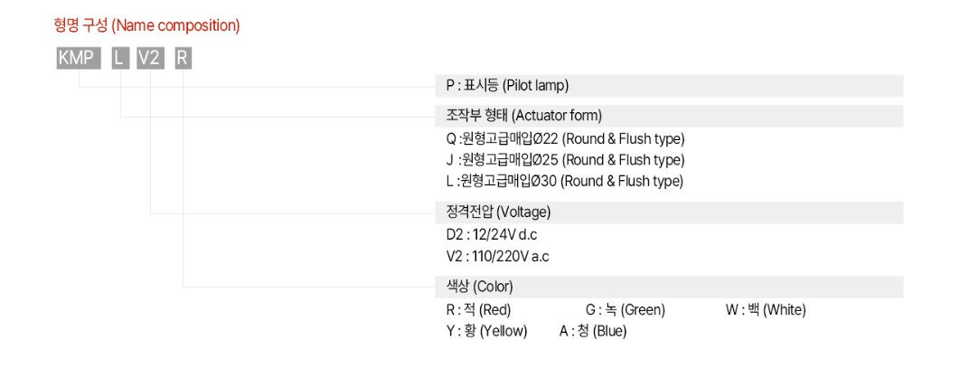The height and width of the screenshot is (378, 979).
Task: Pick the Y Yellow color entry
Action: pyautogui.click(x=487, y=332)
